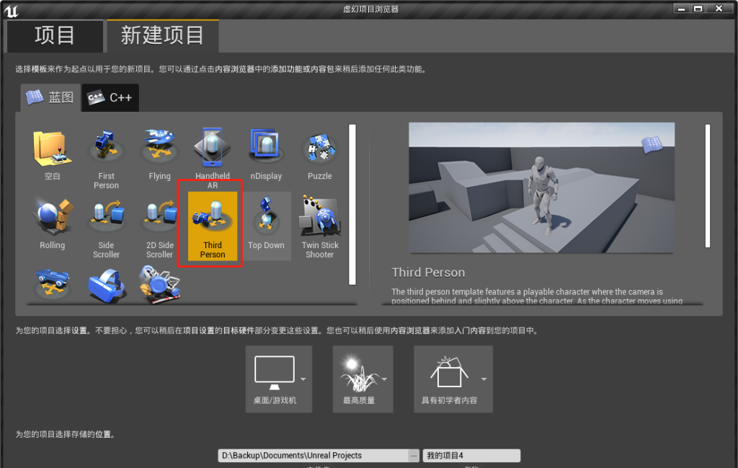
Task: Select the advanced vehicle buggy template
Action: [x=159, y=284]
